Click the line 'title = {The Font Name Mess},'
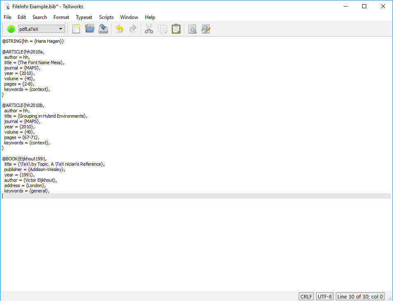393x301 pixels. [x=34, y=63]
